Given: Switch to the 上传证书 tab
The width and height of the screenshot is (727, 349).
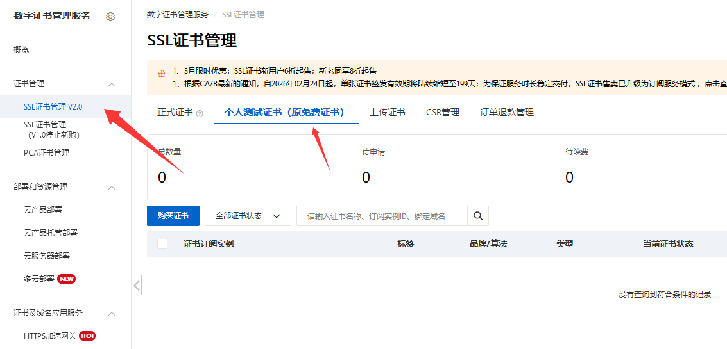Looking at the screenshot, I should [x=387, y=112].
